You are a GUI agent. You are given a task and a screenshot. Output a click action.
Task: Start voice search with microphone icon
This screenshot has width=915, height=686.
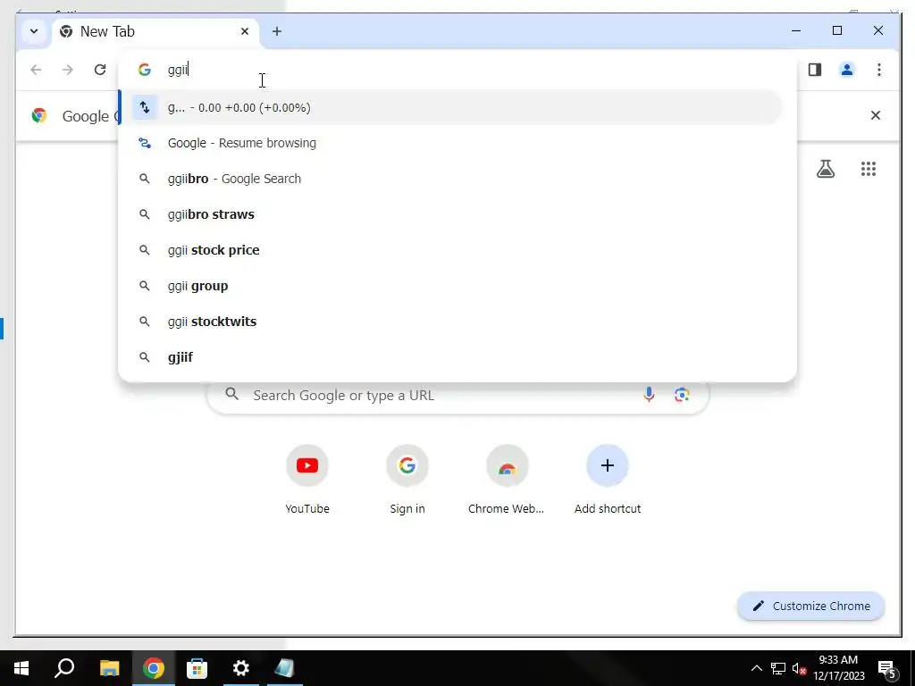(x=649, y=395)
